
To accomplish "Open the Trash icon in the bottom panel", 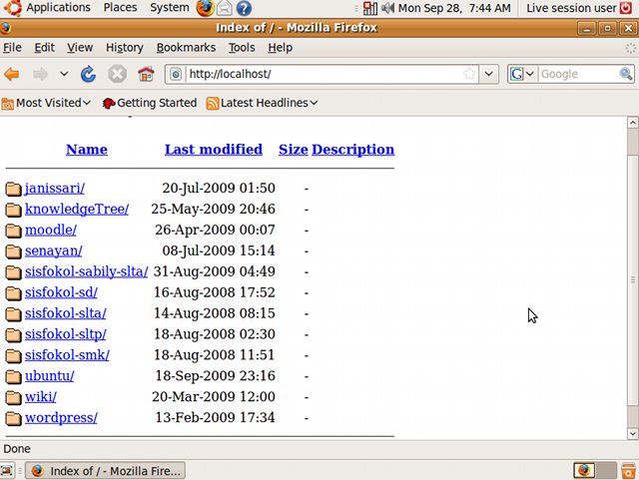I will click(629, 471).
